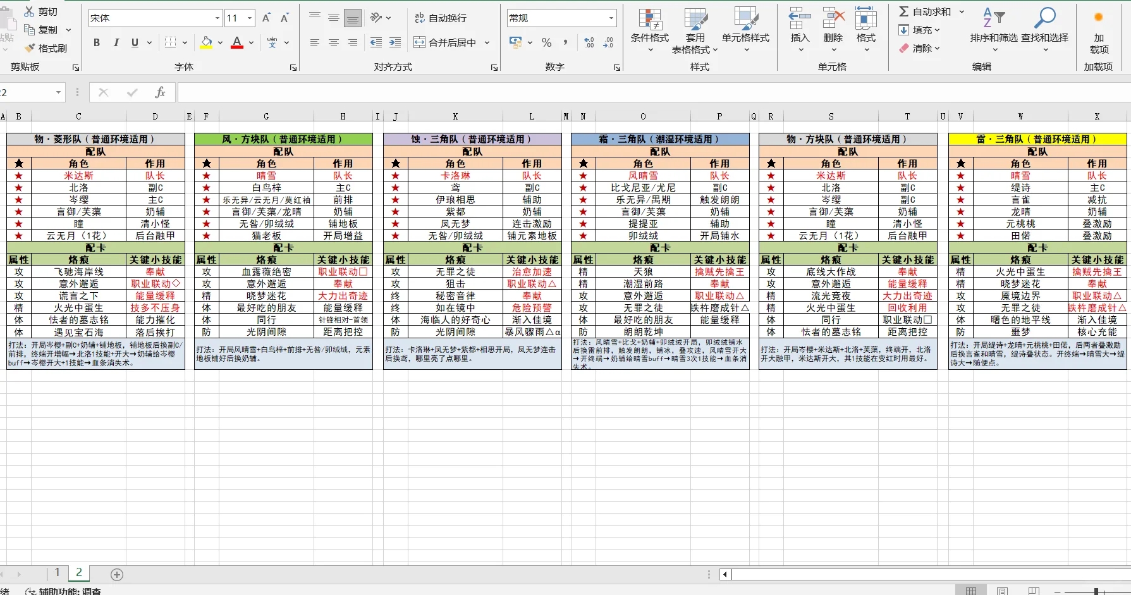
Task: Apply the yellow fill color bucket
Action: (206, 42)
